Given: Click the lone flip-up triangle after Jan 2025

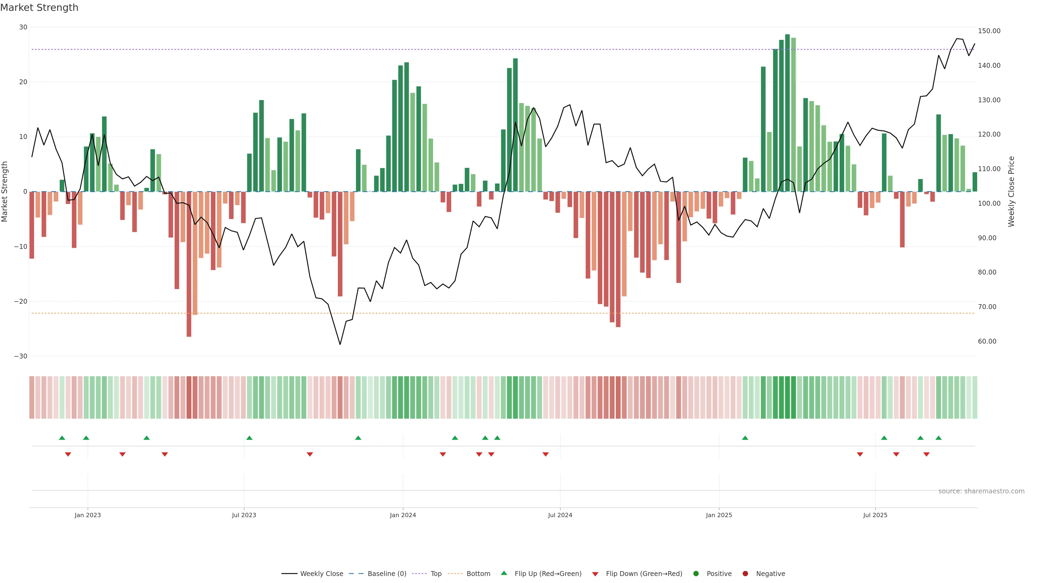Looking at the screenshot, I should 745,438.
